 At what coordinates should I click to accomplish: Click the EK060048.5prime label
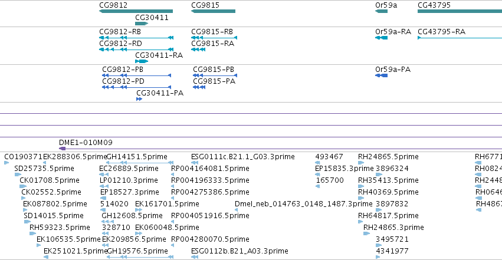pos(167,228)
